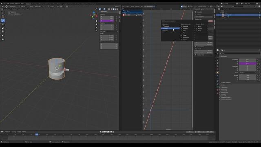Screen dimensions: 261x147
Task: Switch viewport to rendered shading
Action: (x=117, y=9)
